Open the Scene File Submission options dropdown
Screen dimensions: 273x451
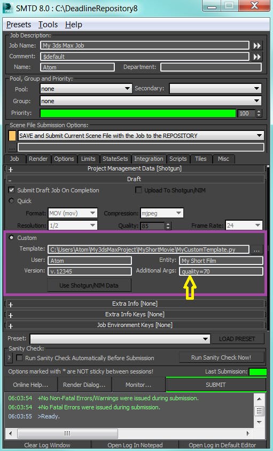tap(141, 136)
